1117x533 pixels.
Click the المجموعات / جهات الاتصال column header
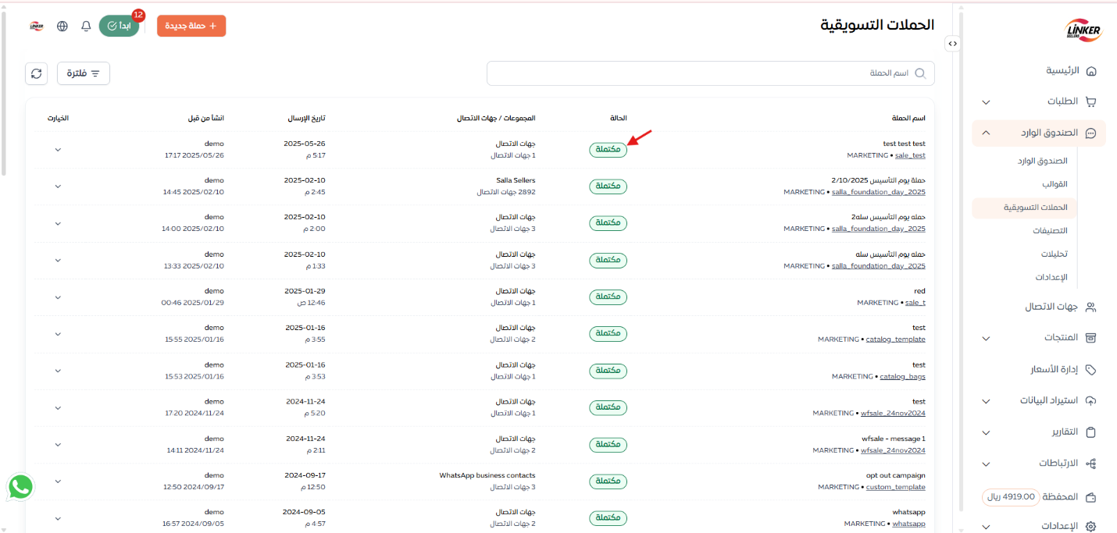pyautogui.click(x=496, y=119)
